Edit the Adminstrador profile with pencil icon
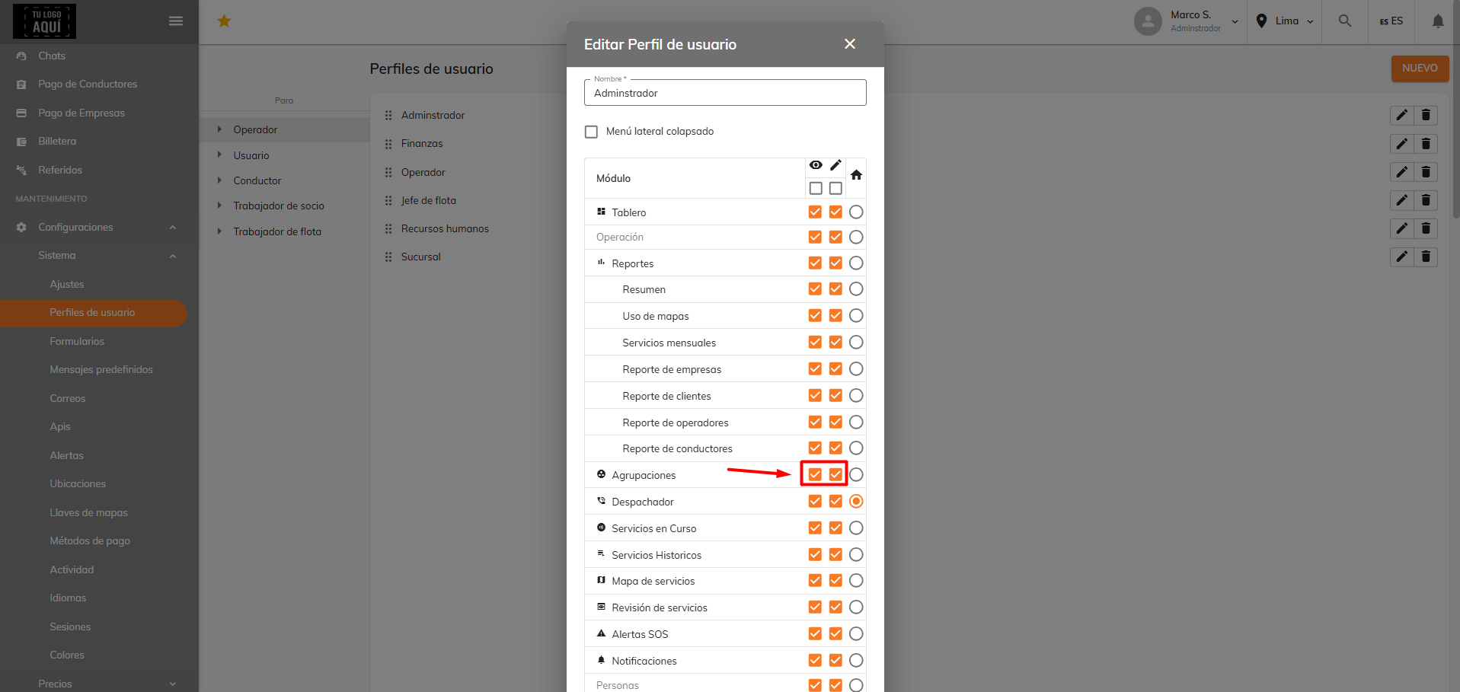The height and width of the screenshot is (692, 1460). (x=1402, y=115)
